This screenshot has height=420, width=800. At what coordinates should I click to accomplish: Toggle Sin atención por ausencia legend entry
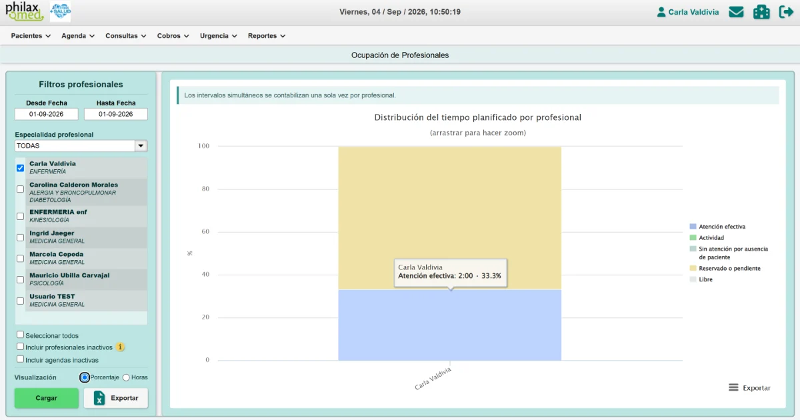pyautogui.click(x=729, y=253)
